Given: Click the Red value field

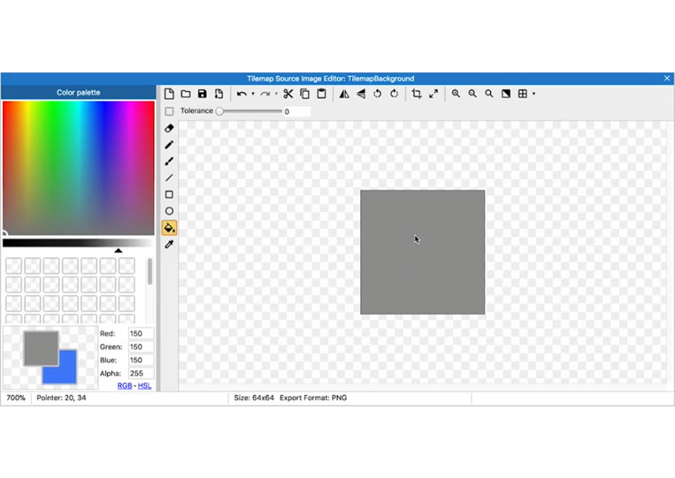Looking at the screenshot, I should [x=141, y=334].
